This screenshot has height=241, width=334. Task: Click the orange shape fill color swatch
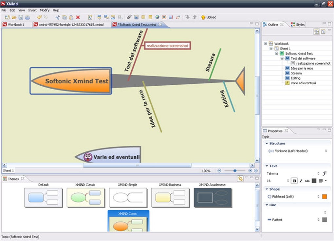[x=324, y=197]
